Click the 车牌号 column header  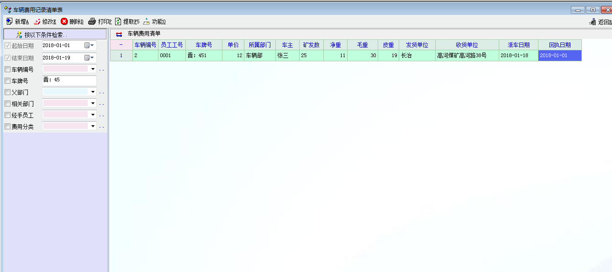pyautogui.click(x=204, y=45)
